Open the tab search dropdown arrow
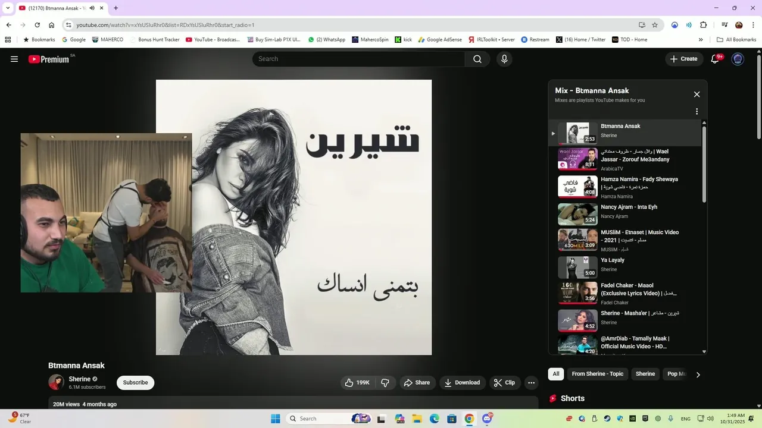This screenshot has height=428, width=762. [8, 8]
